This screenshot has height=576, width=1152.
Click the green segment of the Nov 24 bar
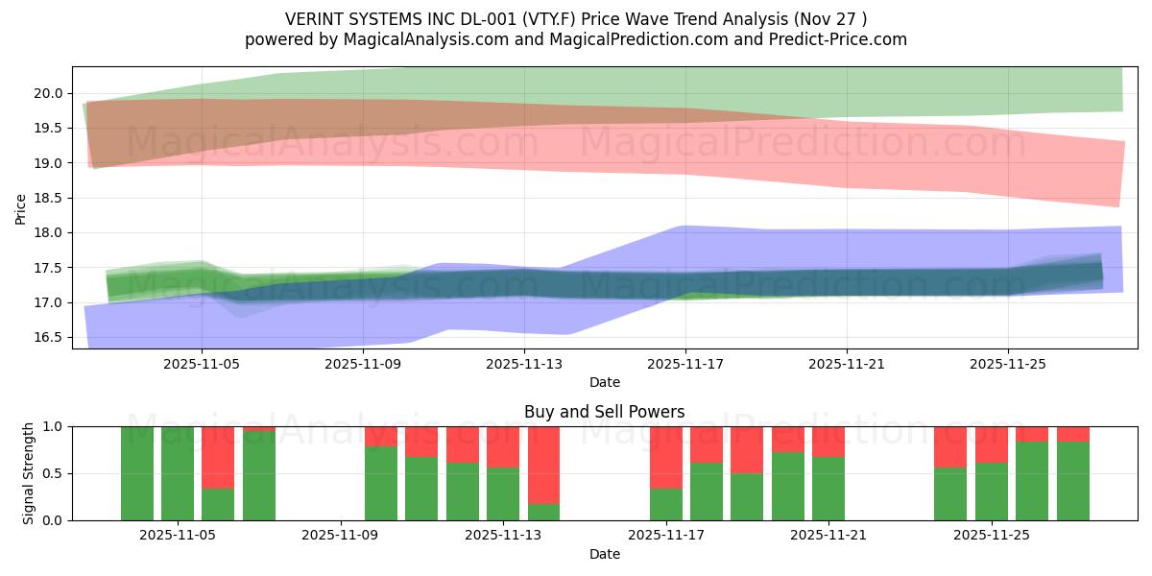click(x=950, y=493)
